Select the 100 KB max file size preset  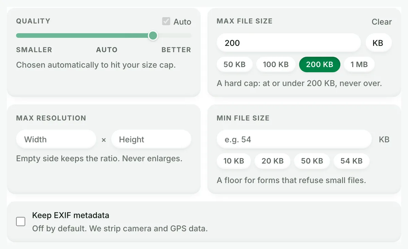276,64
